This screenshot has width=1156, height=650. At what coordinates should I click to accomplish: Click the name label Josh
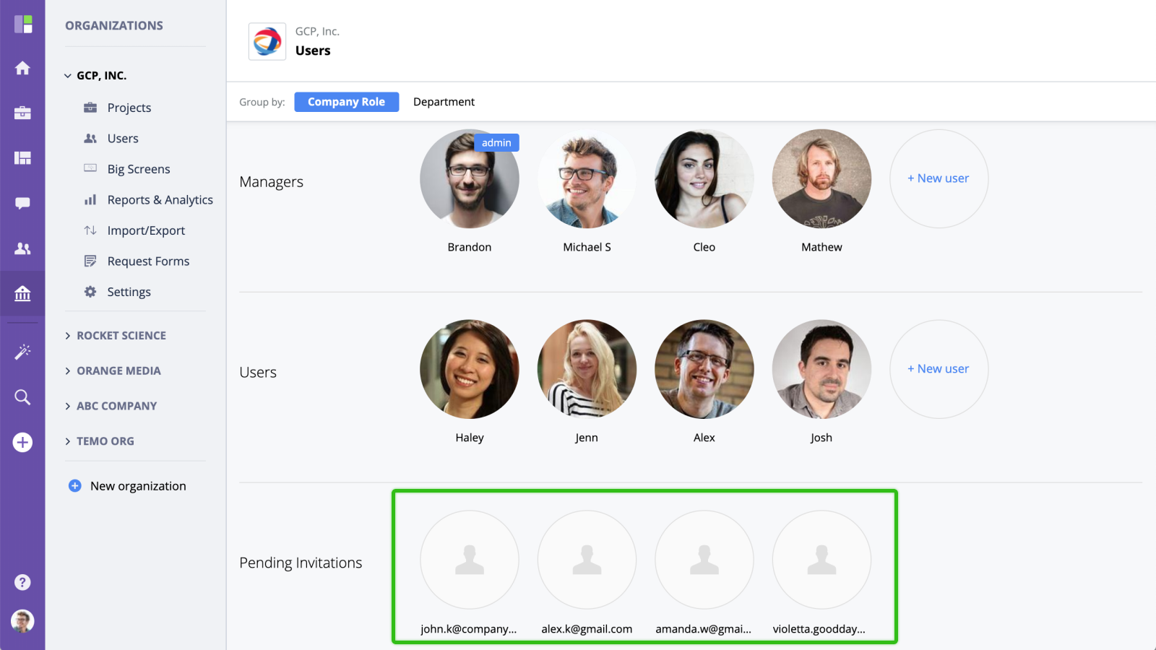coord(821,438)
